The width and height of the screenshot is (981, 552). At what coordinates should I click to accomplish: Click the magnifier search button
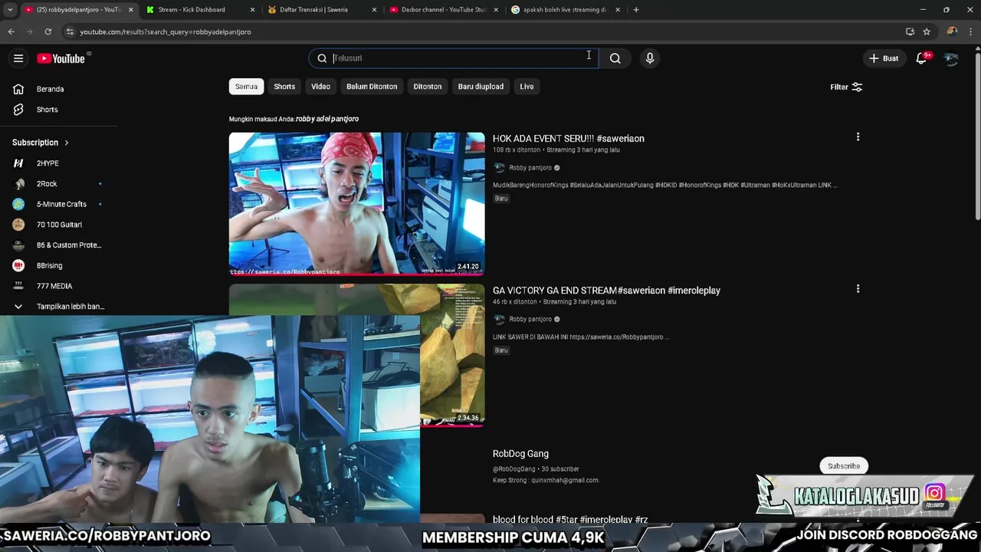pyautogui.click(x=615, y=58)
